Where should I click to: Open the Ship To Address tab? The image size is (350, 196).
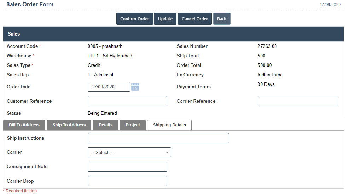pyautogui.click(x=69, y=125)
